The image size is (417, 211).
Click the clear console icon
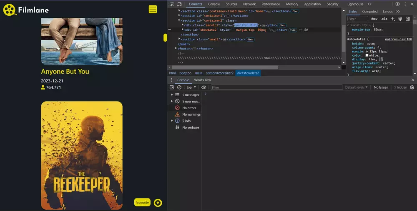[x=179, y=87]
